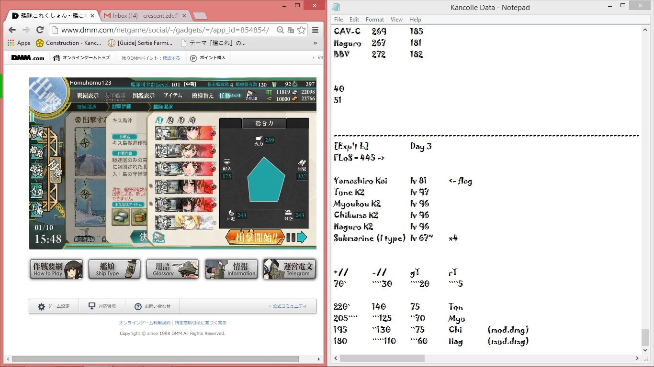
Task: Open the 運営電文 Telegram button
Action: coord(289,270)
